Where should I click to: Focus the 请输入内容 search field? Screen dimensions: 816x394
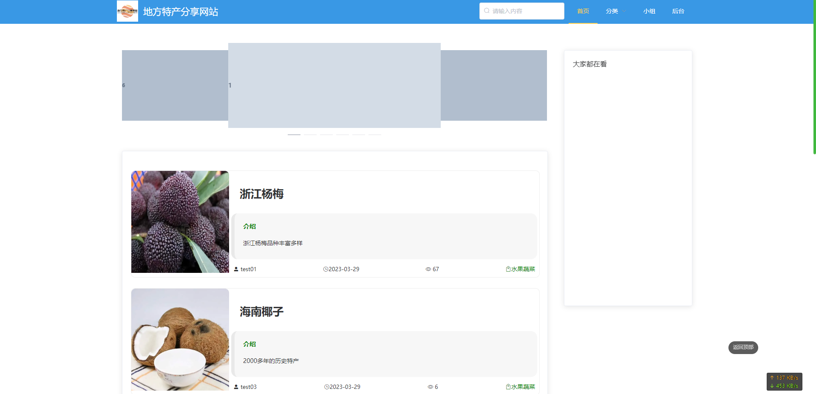(x=522, y=11)
